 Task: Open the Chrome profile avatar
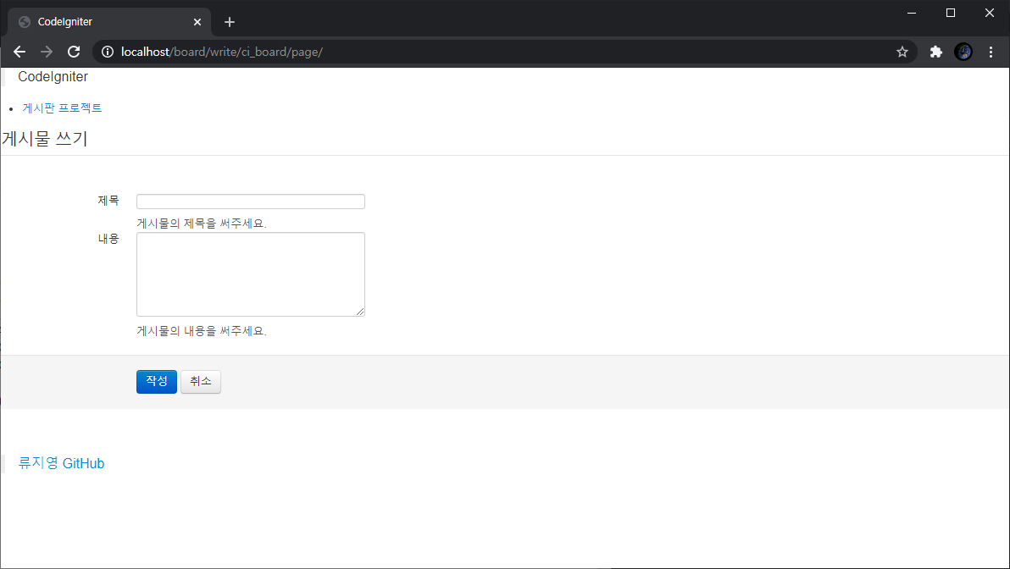963,52
